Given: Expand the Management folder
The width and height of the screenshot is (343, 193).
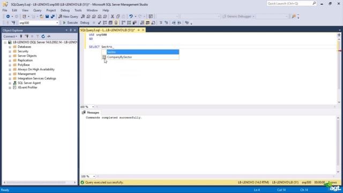Looking at the screenshot, I should [x=10, y=74].
